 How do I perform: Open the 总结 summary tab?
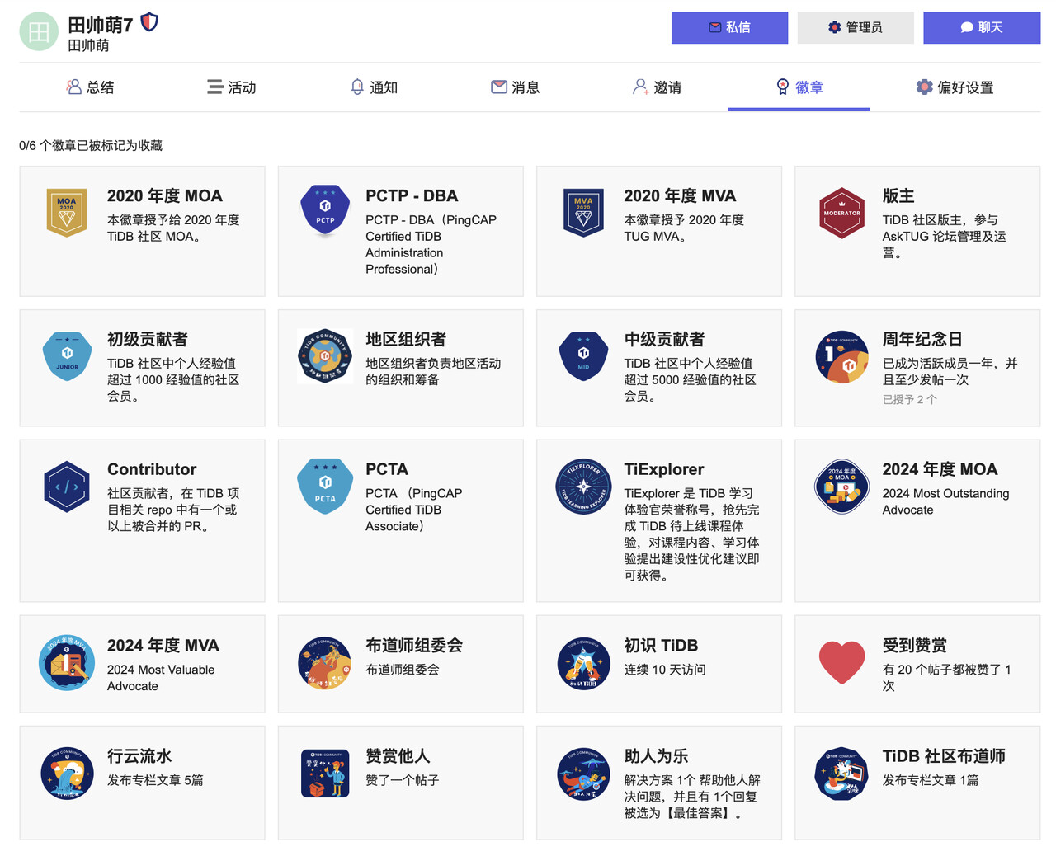click(91, 87)
